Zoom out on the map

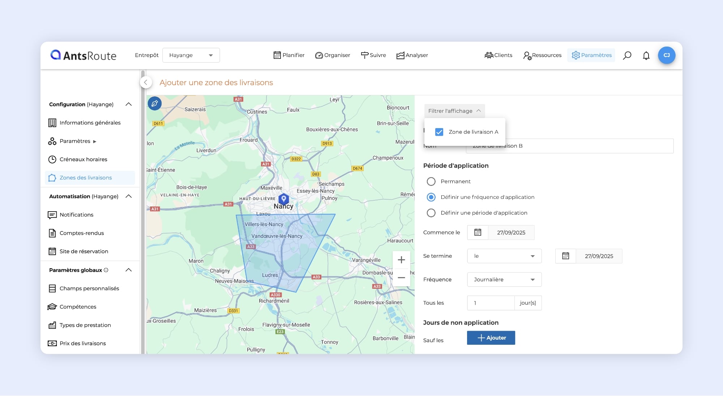[x=401, y=278]
